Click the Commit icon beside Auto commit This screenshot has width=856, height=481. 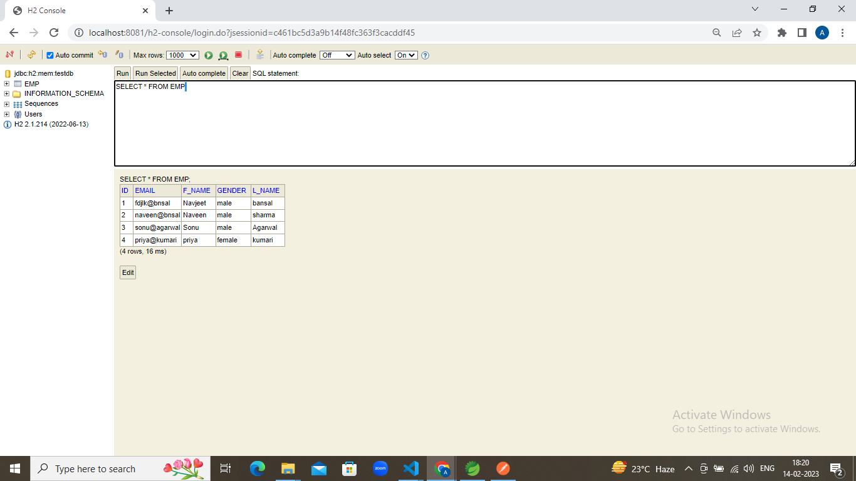[x=103, y=55]
